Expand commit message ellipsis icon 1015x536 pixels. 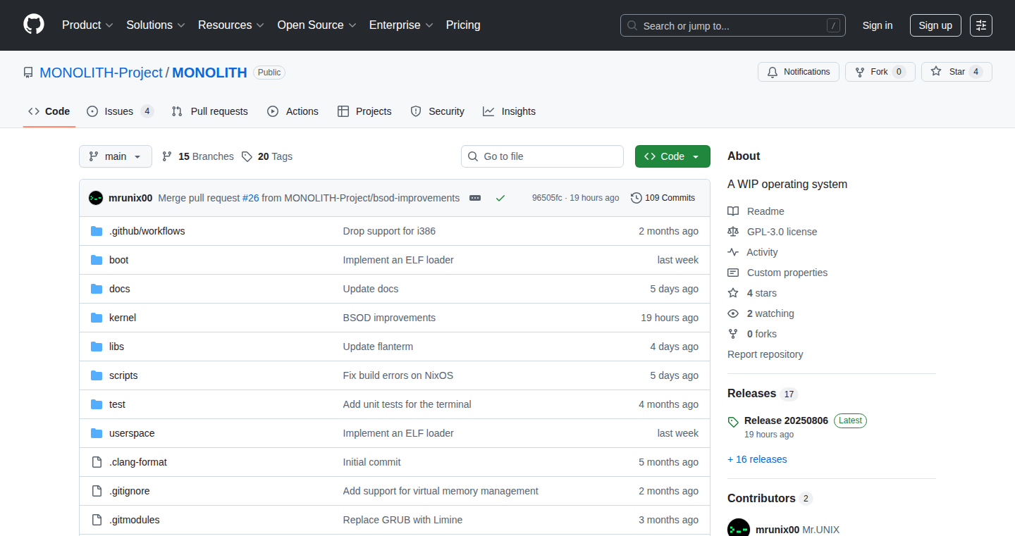pyautogui.click(x=475, y=198)
